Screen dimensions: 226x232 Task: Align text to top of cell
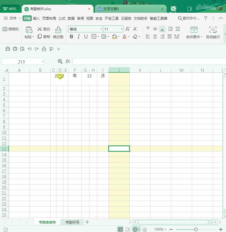point(148,29)
